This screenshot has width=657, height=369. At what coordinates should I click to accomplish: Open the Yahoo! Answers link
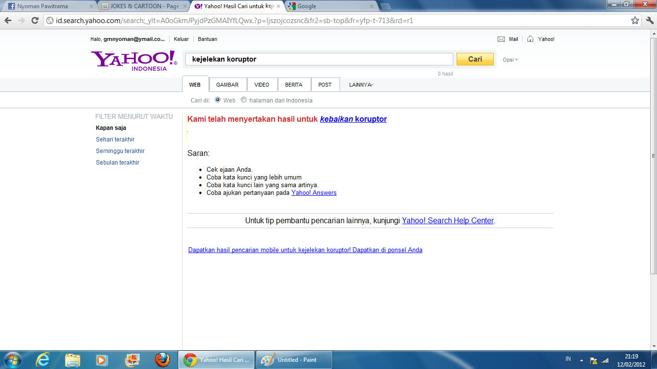(314, 193)
